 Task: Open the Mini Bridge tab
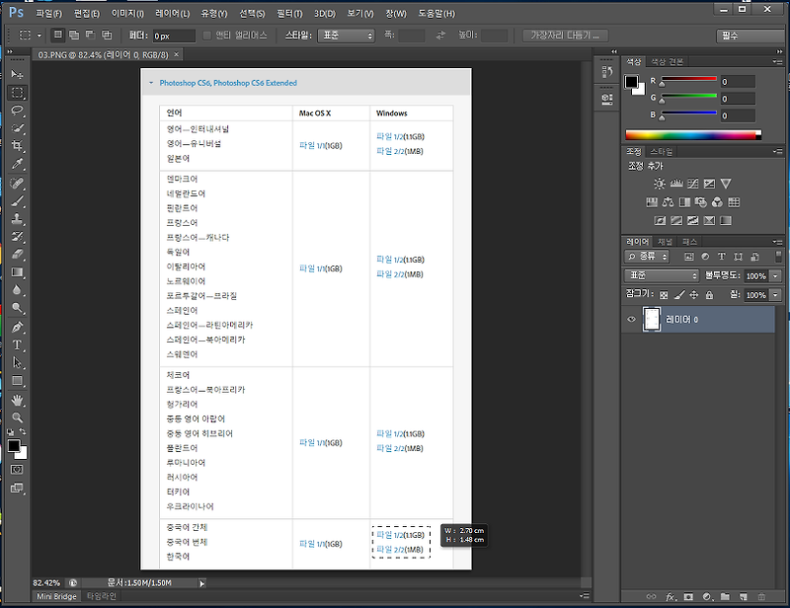point(56,596)
